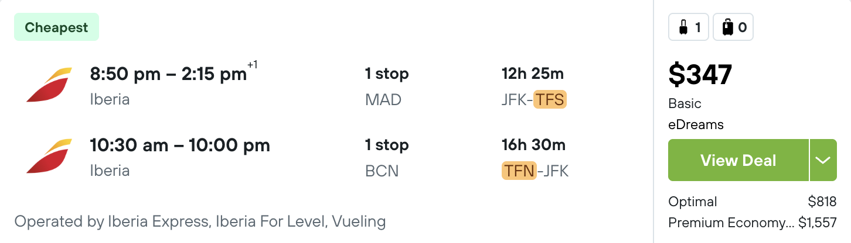The image size is (851, 243).
Task: Click the Iberia logo on the return flight
Action: tap(49, 157)
